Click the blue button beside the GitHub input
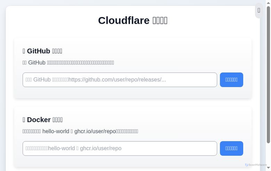Image resolution: width=271 pixels, height=171 pixels. [x=232, y=80]
